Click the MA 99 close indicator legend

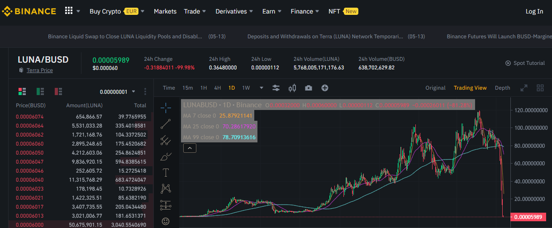tap(219, 137)
